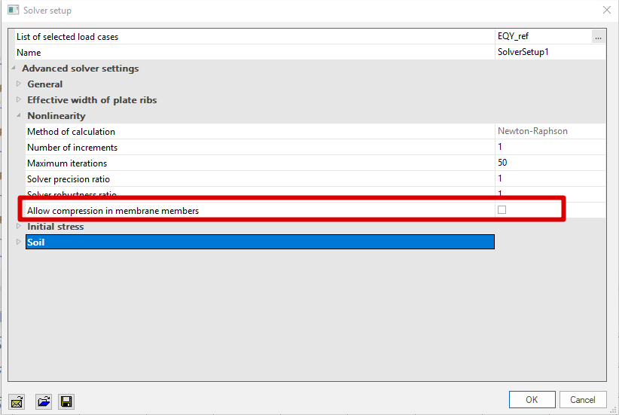This screenshot has width=619, height=415.
Task: Click the Solver setup window title icon
Action: click(x=12, y=11)
